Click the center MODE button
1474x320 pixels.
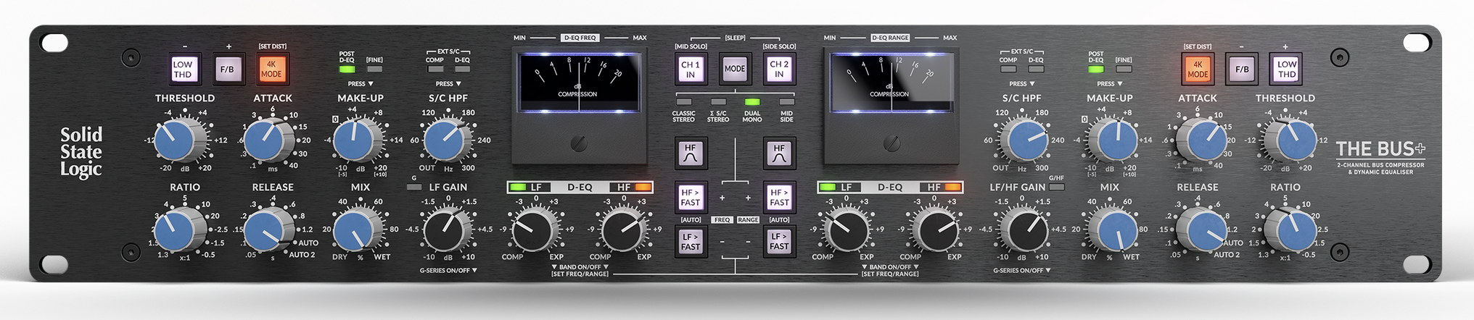click(734, 70)
